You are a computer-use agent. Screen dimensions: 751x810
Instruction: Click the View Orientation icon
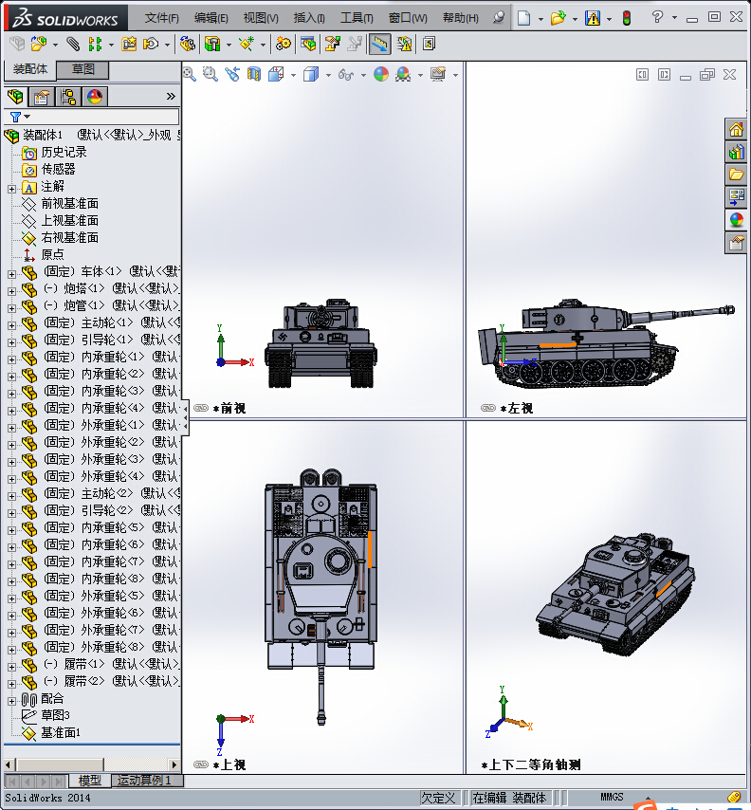[x=276, y=75]
